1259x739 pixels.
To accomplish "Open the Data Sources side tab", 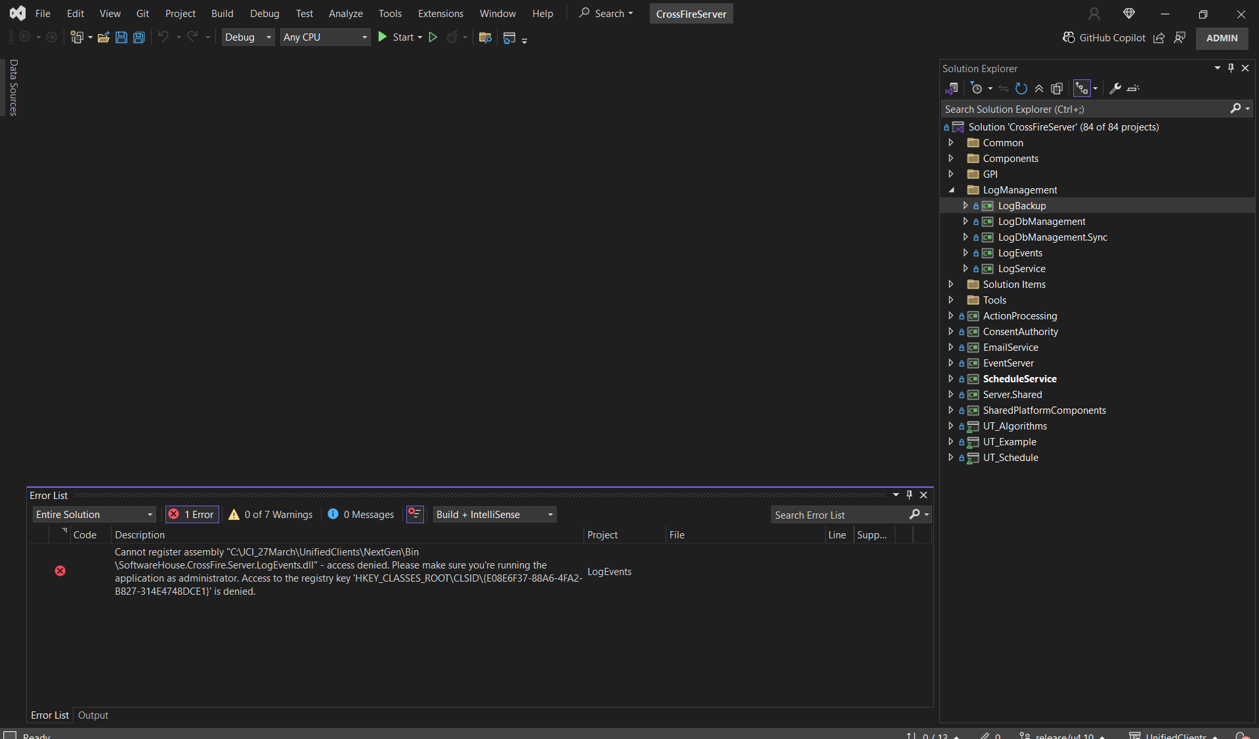I will (x=13, y=88).
